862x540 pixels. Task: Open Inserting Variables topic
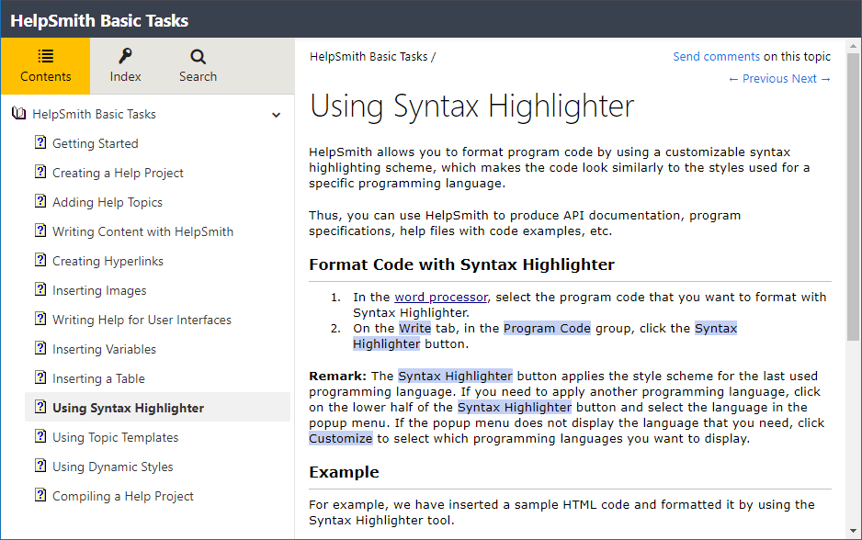pyautogui.click(x=104, y=349)
